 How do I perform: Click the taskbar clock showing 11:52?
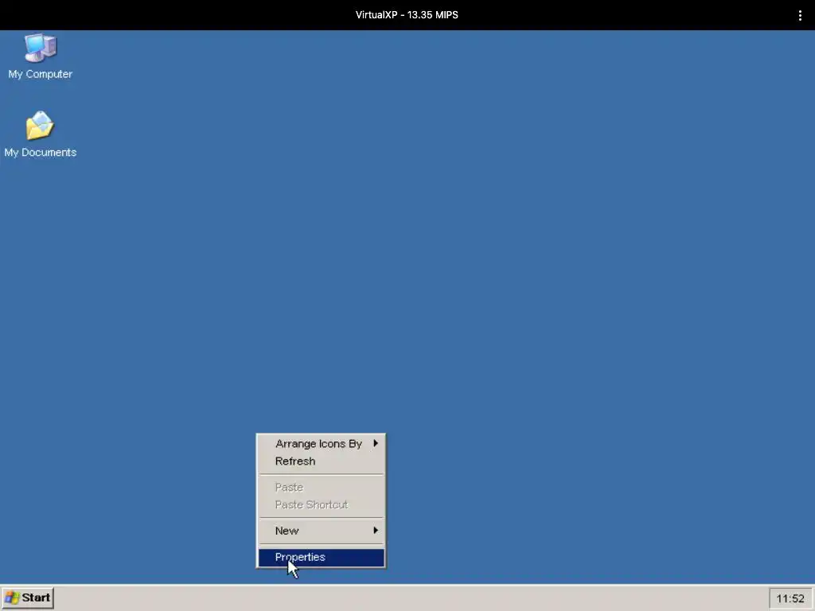click(x=790, y=598)
